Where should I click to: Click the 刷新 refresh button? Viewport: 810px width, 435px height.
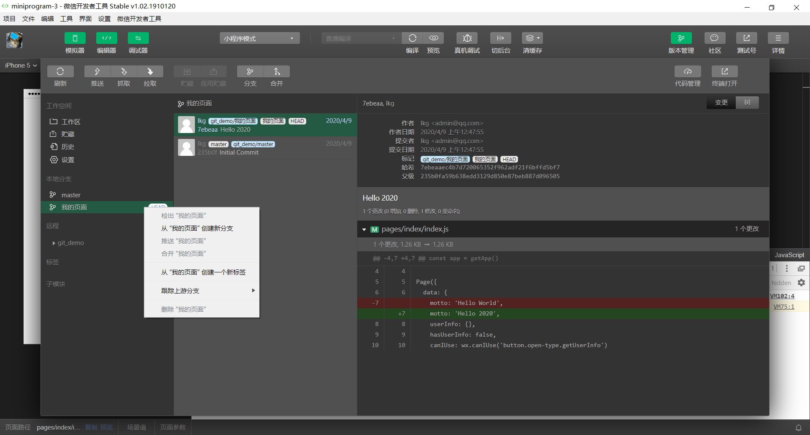pyautogui.click(x=60, y=71)
